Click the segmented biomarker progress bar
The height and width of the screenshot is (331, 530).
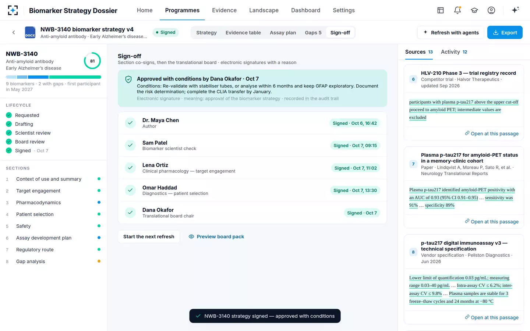point(53,77)
